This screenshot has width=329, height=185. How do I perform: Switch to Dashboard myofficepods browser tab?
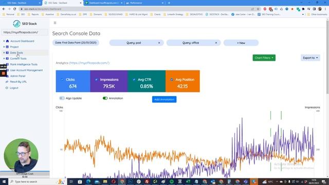[x=104, y=3]
